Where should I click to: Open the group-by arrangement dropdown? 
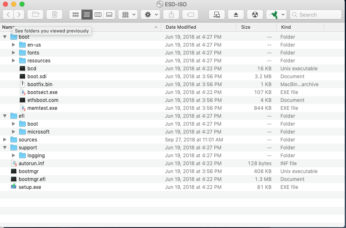click(x=128, y=15)
